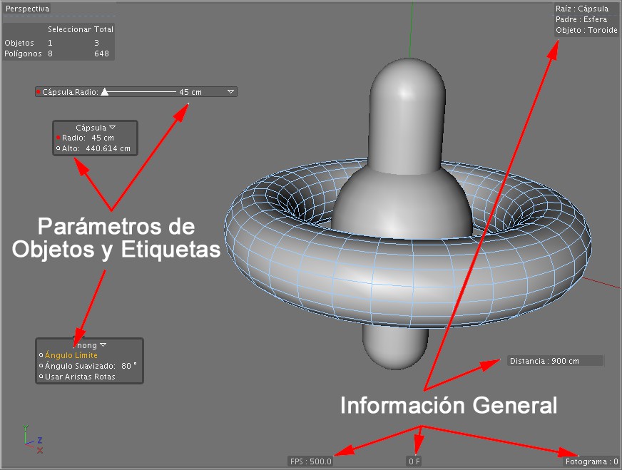Click the Fotograma 0 frame readout
622x470 pixels.
pos(591,461)
